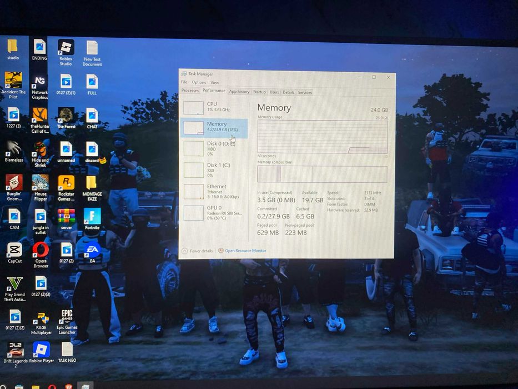
Task: Select Disk 1 (C:) SSD entry
Action: tap(214, 169)
